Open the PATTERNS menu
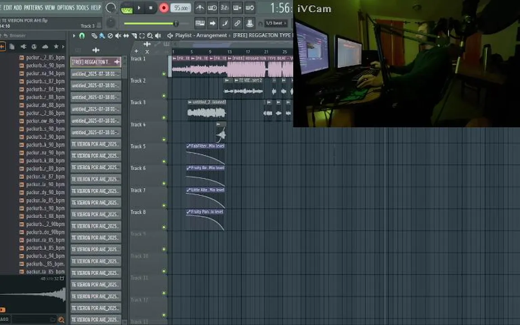This screenshot has height=325, width=520. point(33,7)
